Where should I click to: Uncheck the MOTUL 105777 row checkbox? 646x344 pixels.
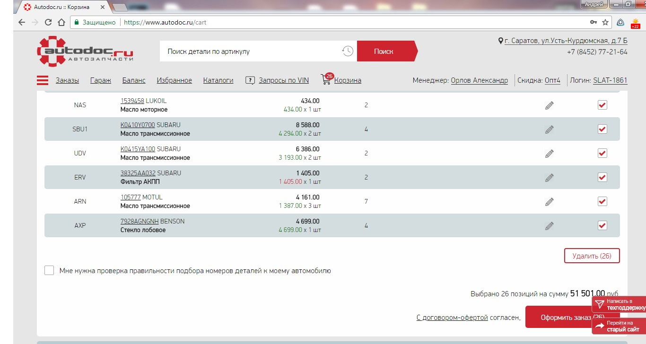click(602, 201)
